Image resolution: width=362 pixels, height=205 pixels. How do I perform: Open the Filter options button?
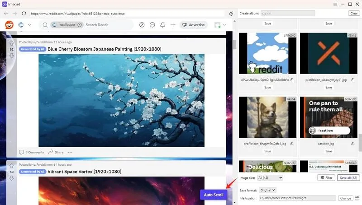point(326,178)
